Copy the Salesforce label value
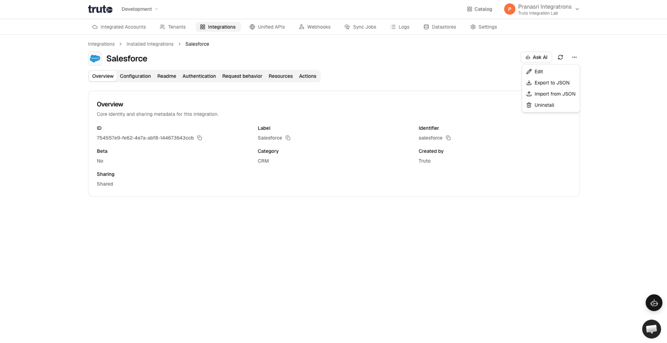Screen dimensions: 667x343 (288, 138)
